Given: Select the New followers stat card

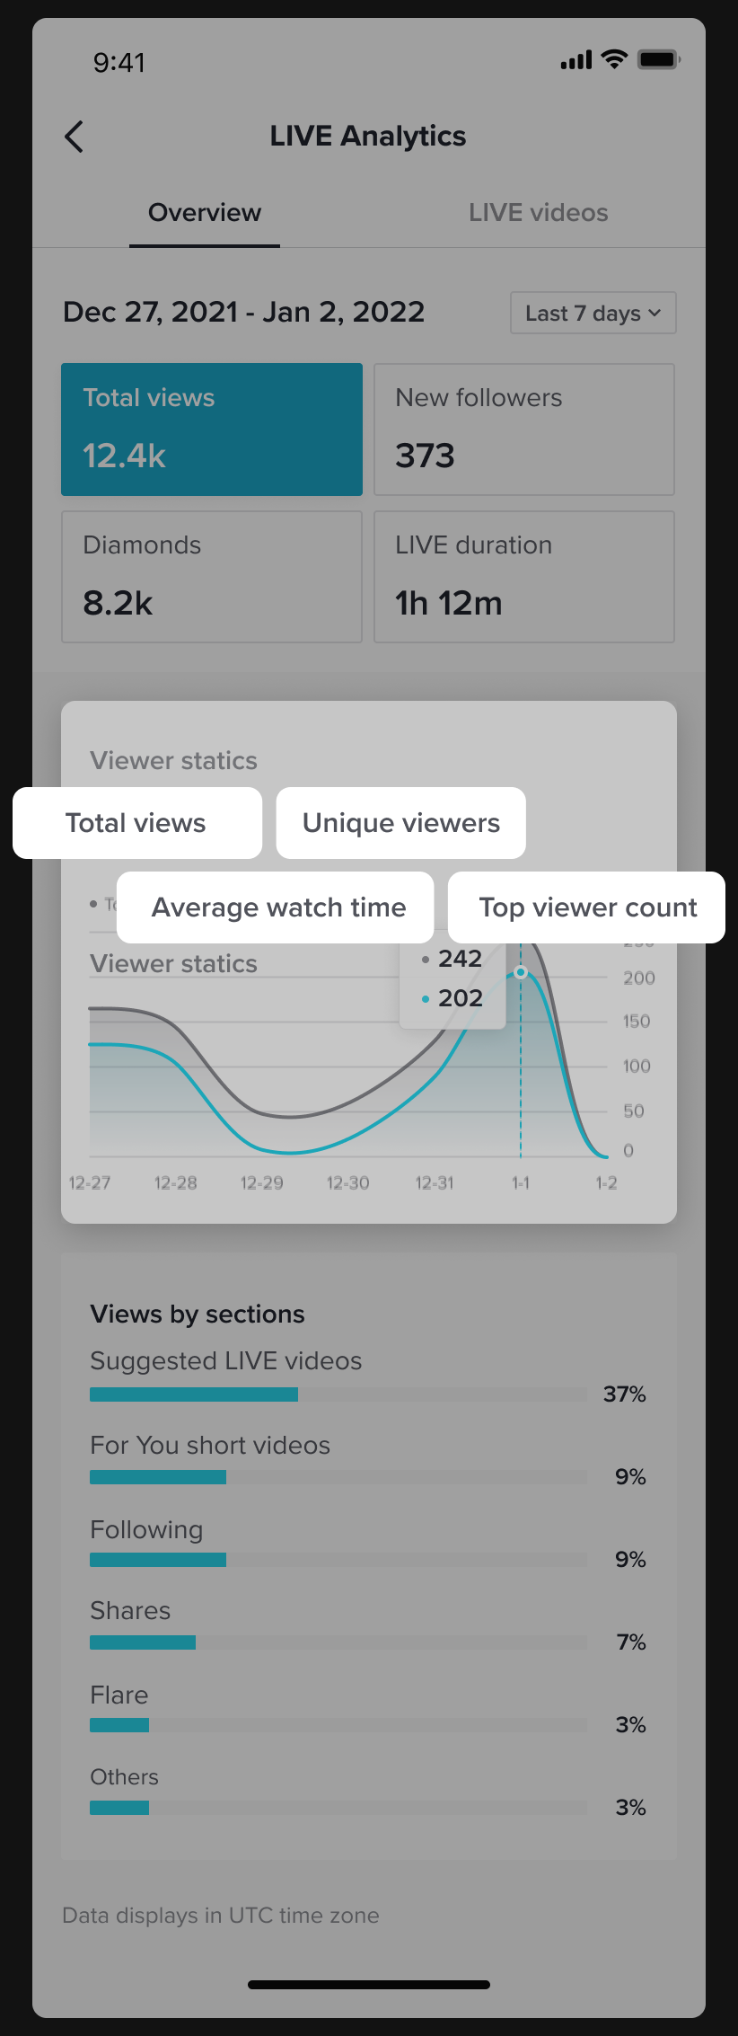Looking at the screenshot, I should [x=524, y=429].
